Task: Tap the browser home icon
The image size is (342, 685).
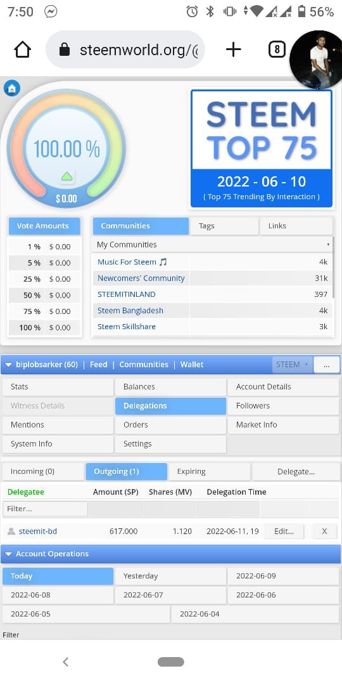Action: coord(23,50)
